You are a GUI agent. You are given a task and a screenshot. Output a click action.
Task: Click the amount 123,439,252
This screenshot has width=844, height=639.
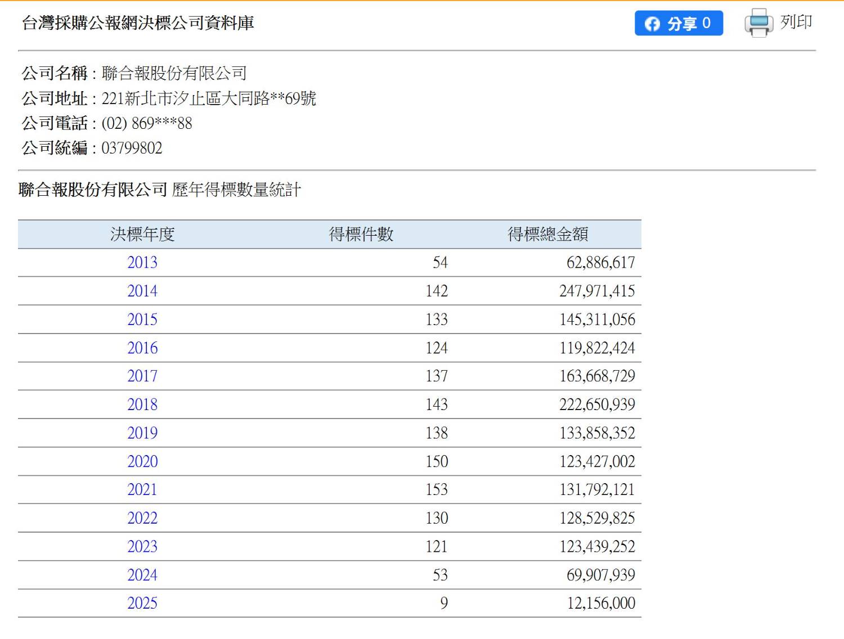[x=597, y=546]
